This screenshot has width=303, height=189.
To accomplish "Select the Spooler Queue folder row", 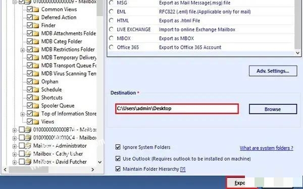I will click(58, 106).
